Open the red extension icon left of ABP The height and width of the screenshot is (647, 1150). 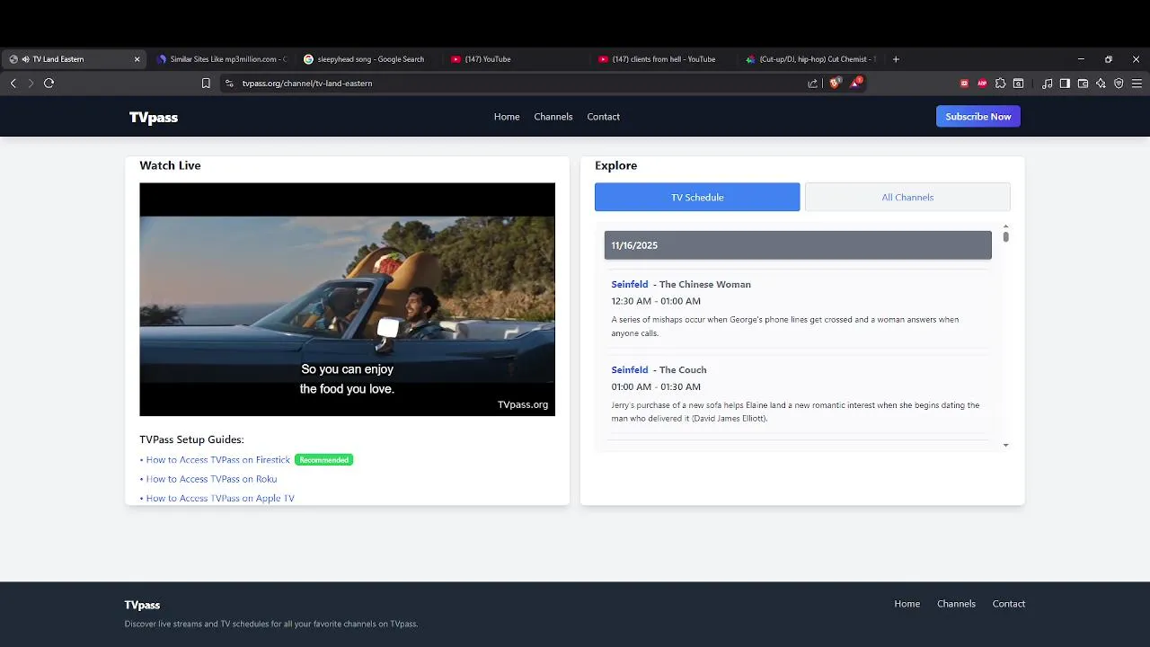coord(965,83)
